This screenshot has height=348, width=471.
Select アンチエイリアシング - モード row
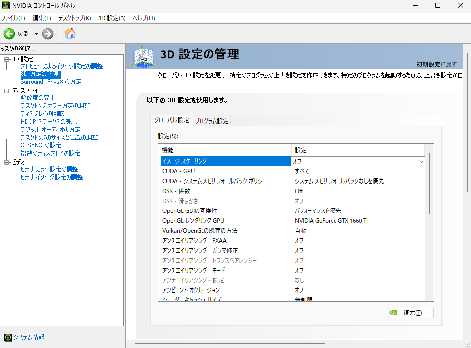pos(293,271)
